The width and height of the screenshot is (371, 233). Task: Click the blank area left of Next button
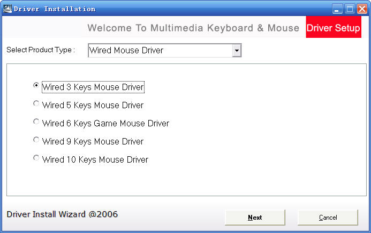click(171, 218)
